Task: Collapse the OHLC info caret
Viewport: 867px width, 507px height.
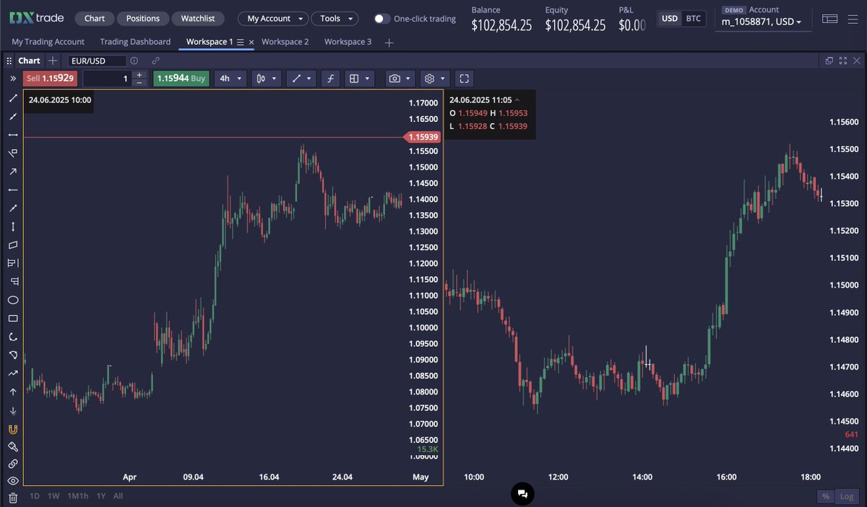Action: pyautogui.click(x=517, y=100)
